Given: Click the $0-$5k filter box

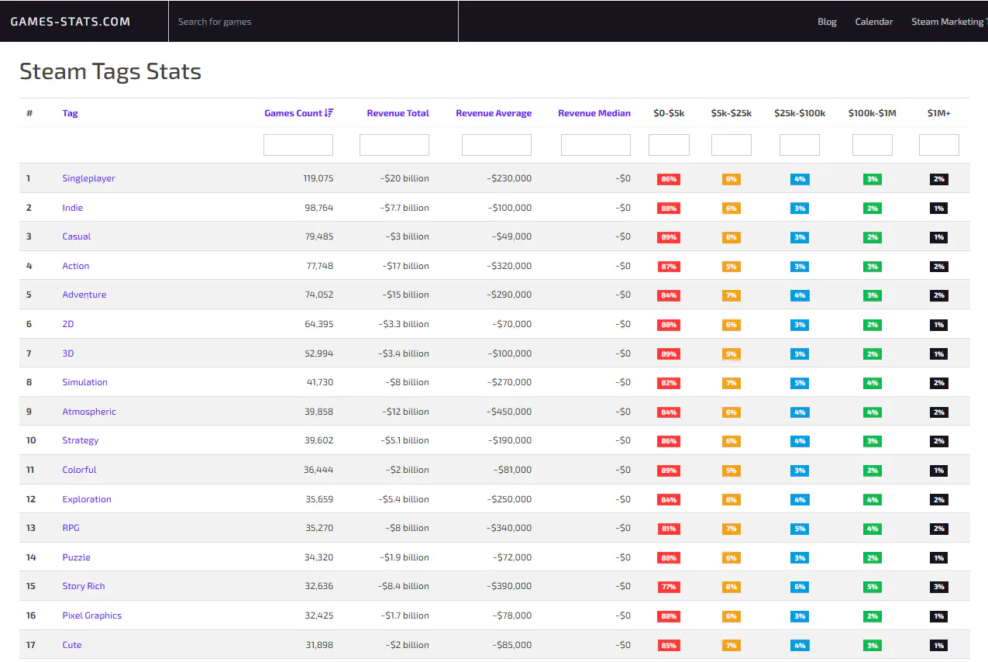Looking at the screenshot, I should click(669, 145).
